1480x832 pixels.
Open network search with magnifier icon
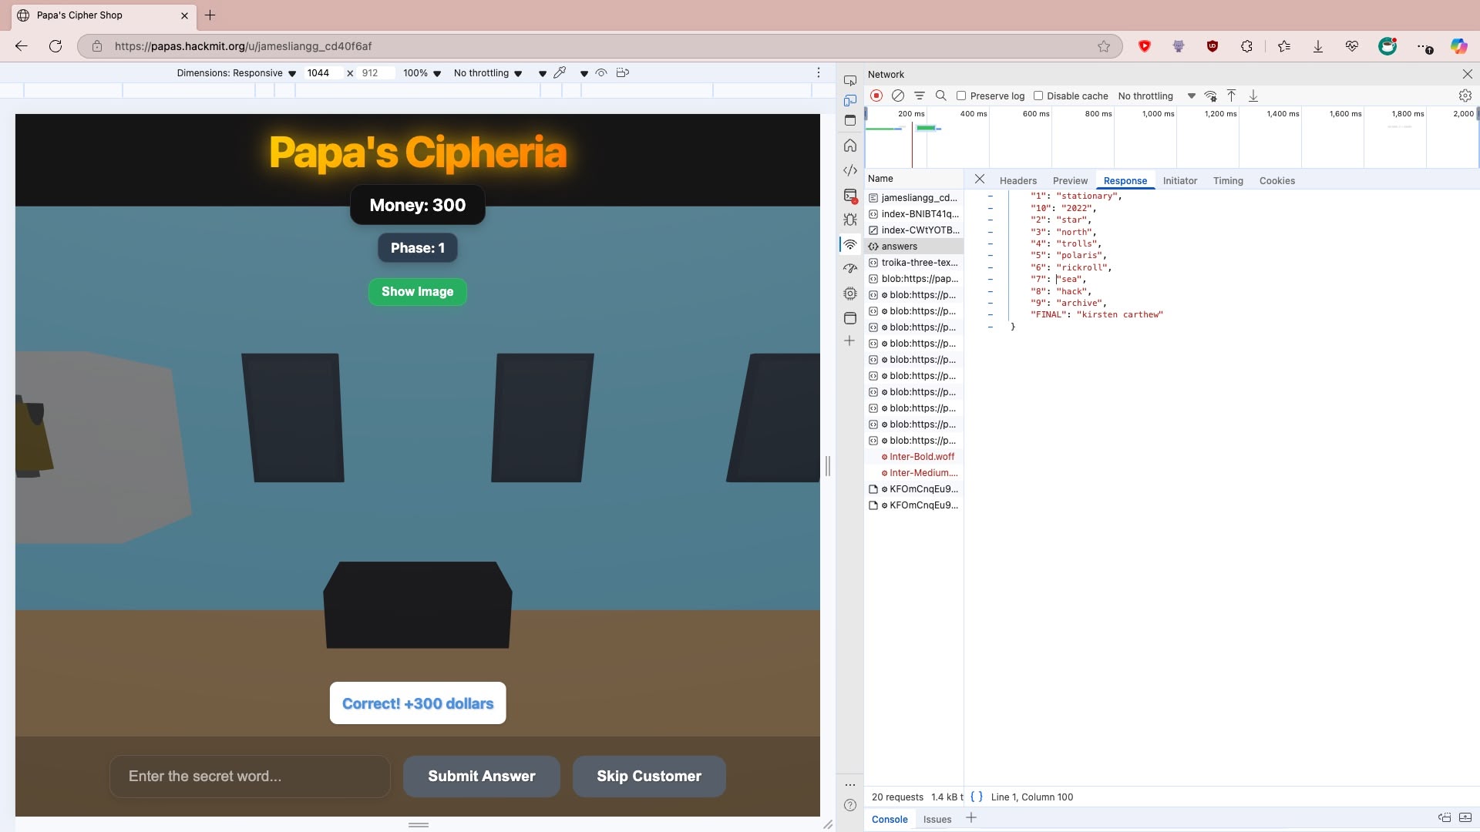coord(941,96)
